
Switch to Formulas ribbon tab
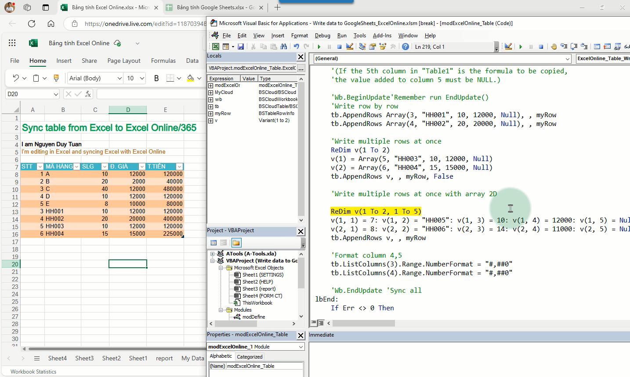point(163,61)
